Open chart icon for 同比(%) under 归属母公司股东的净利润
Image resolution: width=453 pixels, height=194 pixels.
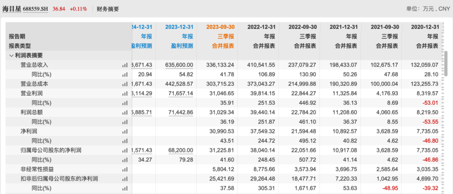[x=125, y=160]
